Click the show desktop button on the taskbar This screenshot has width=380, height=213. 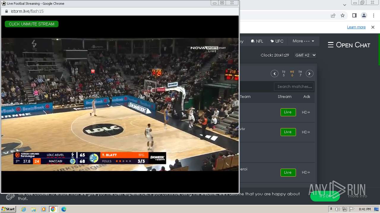point(376,209)
